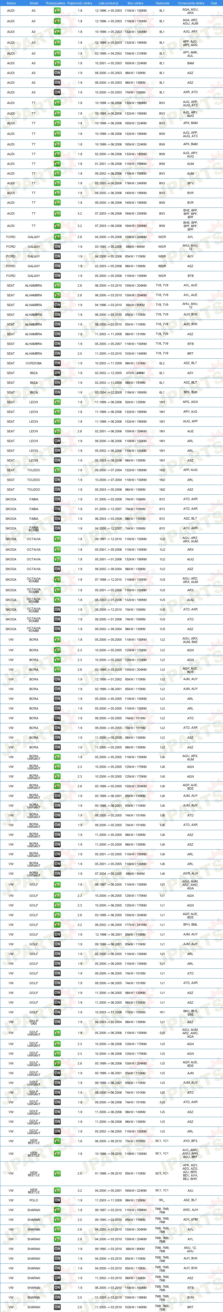Click diesel ON icon in Ford Galaxy 66kW / 90KM row

(x=57, y=247)
